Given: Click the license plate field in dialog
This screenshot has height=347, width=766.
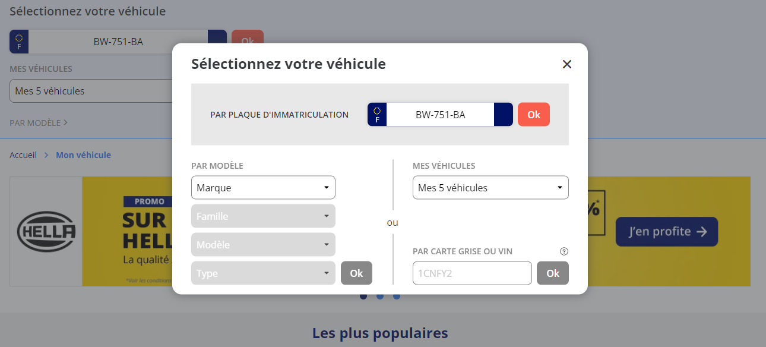Looking at the screenshot, I should (x=440, y=115).
